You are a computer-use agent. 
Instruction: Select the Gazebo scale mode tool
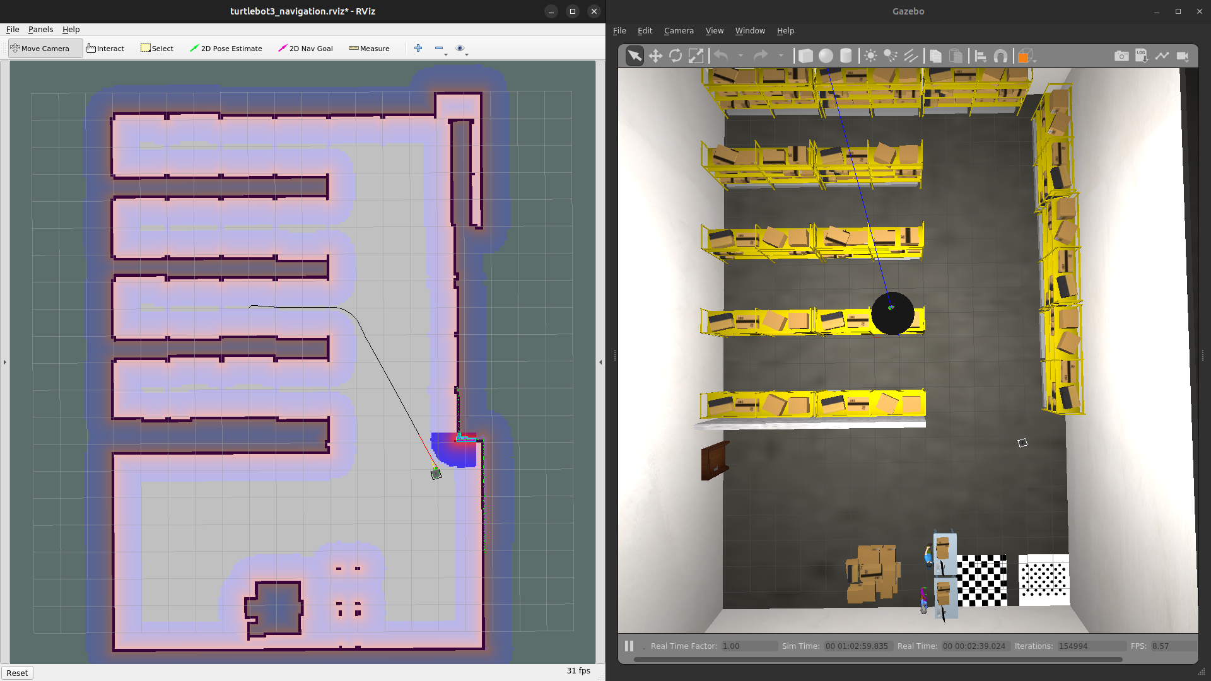(x=696, y=56)
